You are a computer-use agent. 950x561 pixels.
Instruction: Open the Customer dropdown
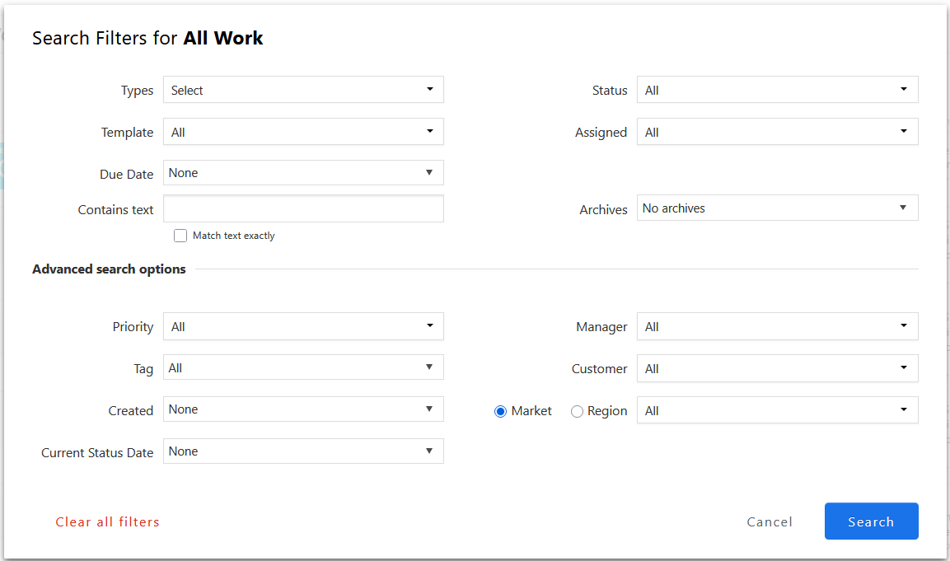777,368
